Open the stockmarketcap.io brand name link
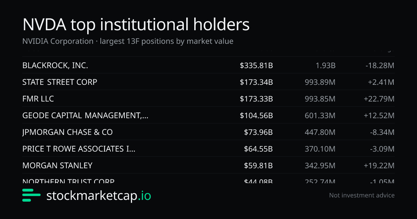Image resolution: width=417 pixels, height=219 pixels. [99, 195]
